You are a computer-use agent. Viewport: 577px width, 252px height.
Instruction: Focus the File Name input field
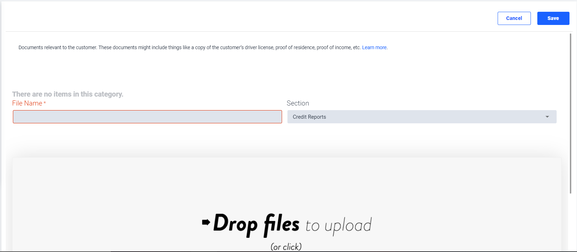(x=147, y=117)
